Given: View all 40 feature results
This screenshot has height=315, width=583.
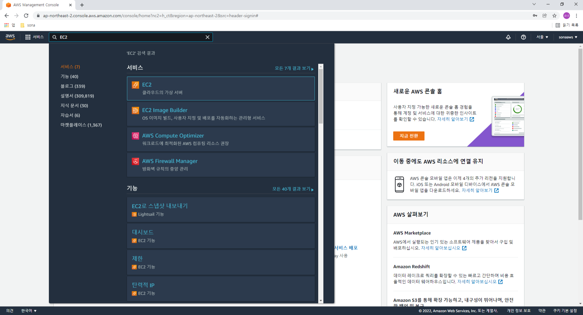Looking at the screenshot, I should pyautogui.click(x=293, y=189).
